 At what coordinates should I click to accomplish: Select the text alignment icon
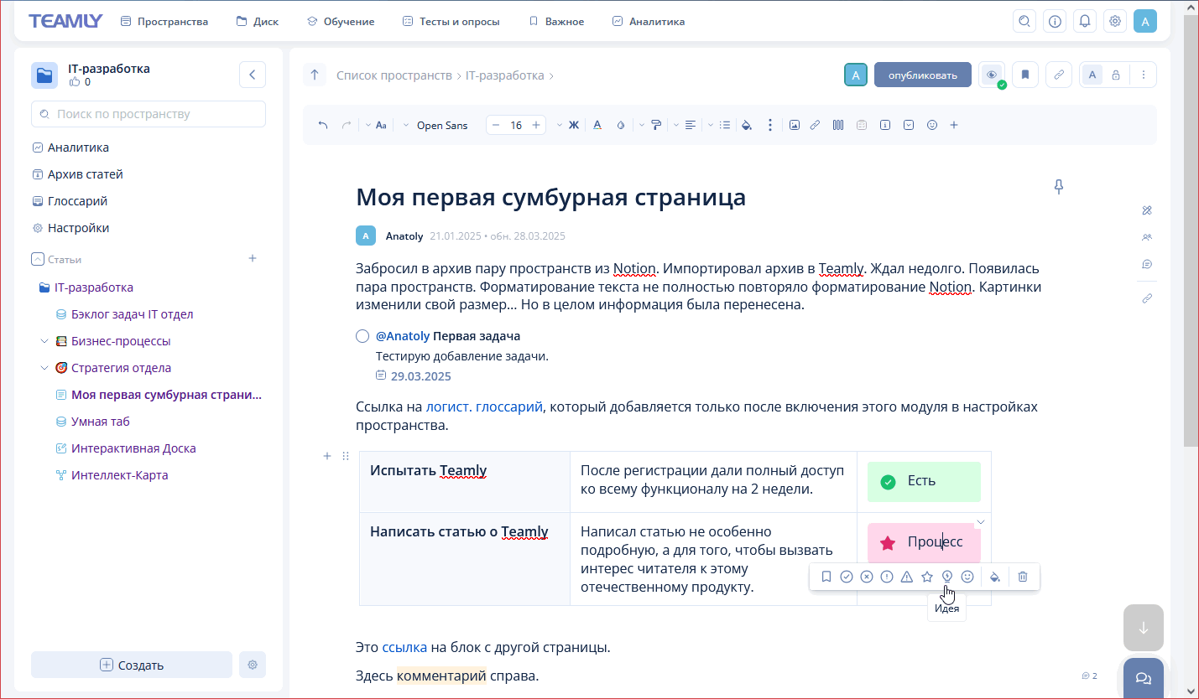[690, 126]
